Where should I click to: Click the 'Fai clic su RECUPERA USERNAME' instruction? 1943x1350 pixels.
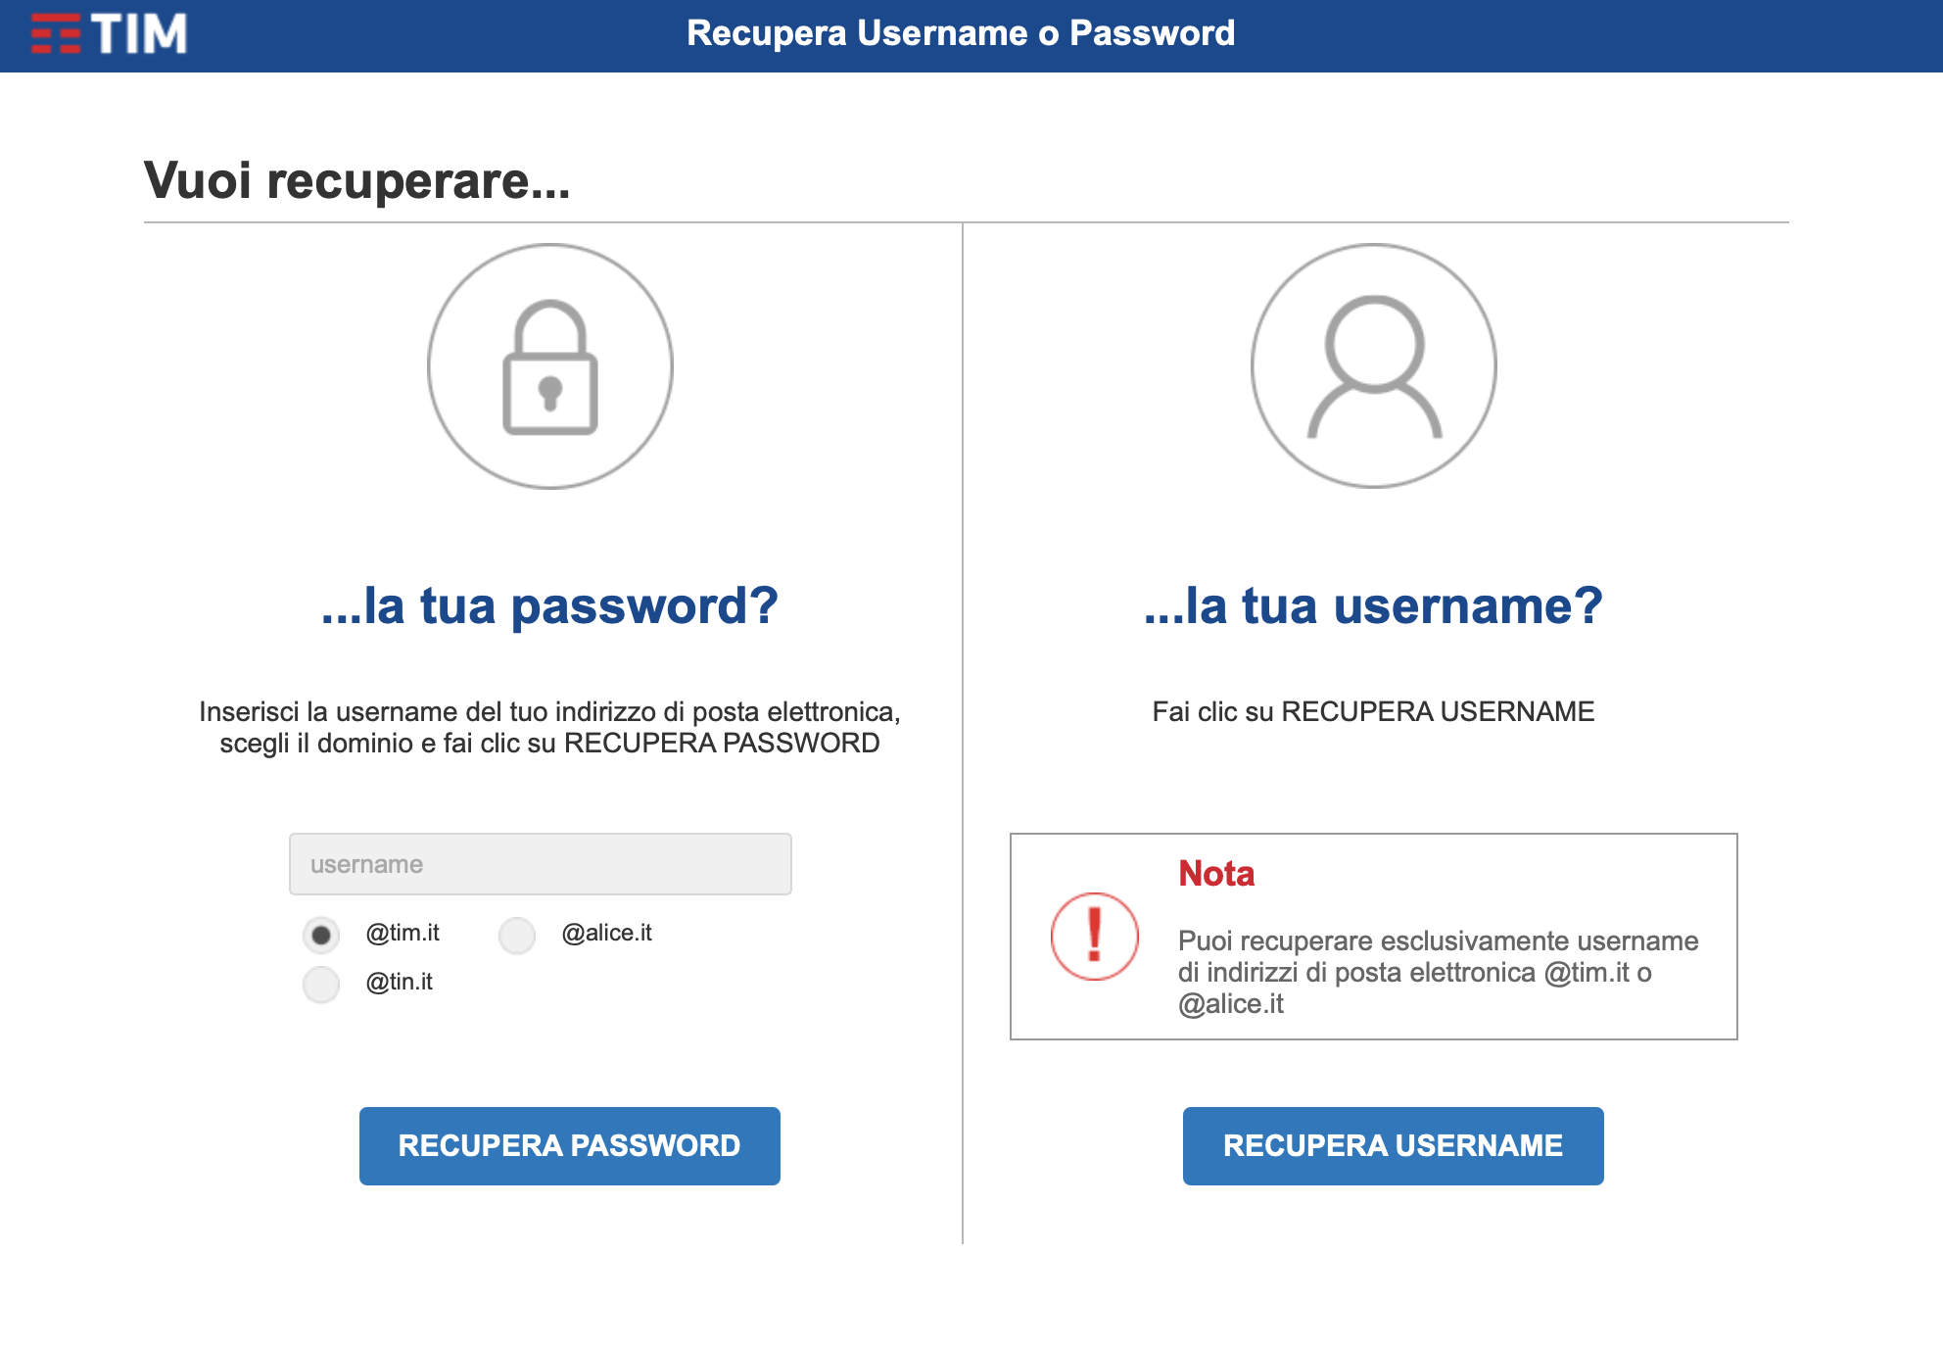tap(1374, 711)
